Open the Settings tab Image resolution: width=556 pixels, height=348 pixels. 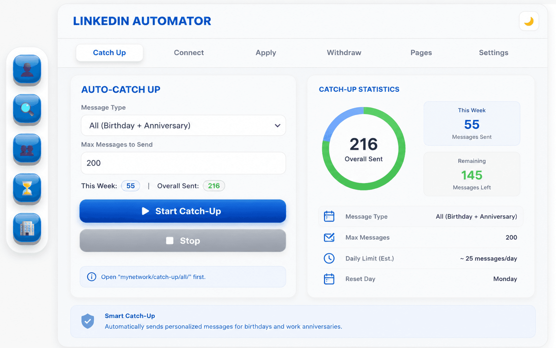[x=494, y=53]
